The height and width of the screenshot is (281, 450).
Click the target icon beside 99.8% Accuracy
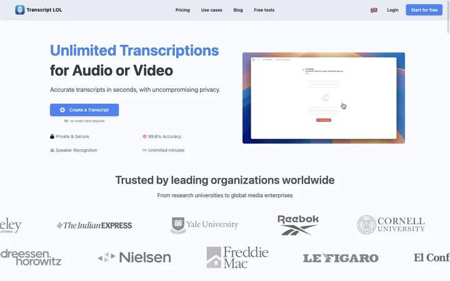tap(144, 137)
